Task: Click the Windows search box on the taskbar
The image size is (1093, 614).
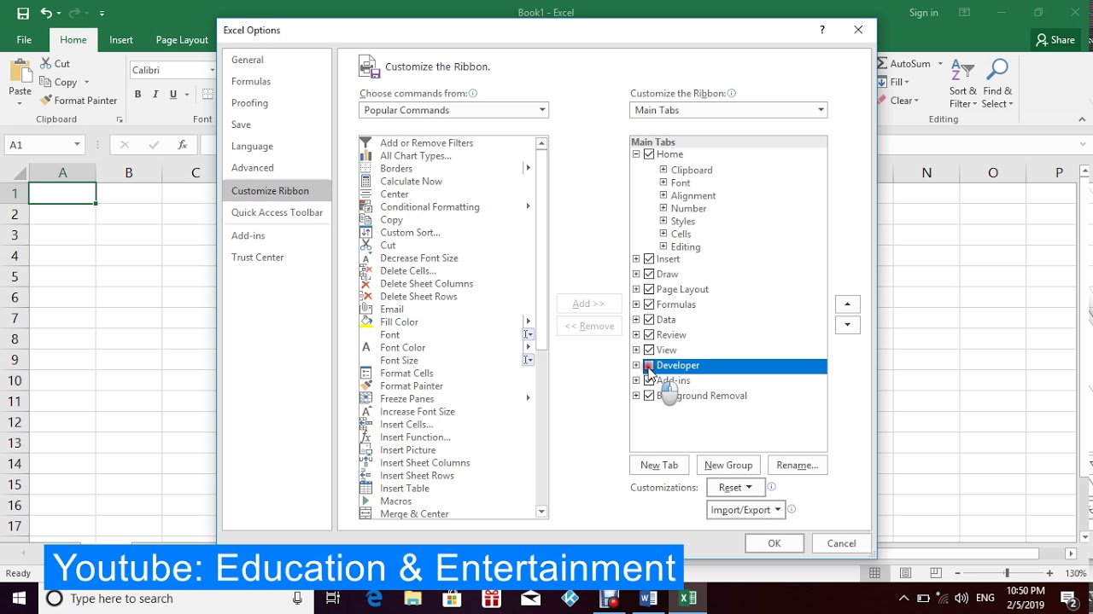Action: 176,599
